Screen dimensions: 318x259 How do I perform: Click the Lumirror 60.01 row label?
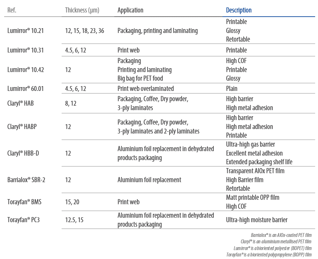point(26,89)
